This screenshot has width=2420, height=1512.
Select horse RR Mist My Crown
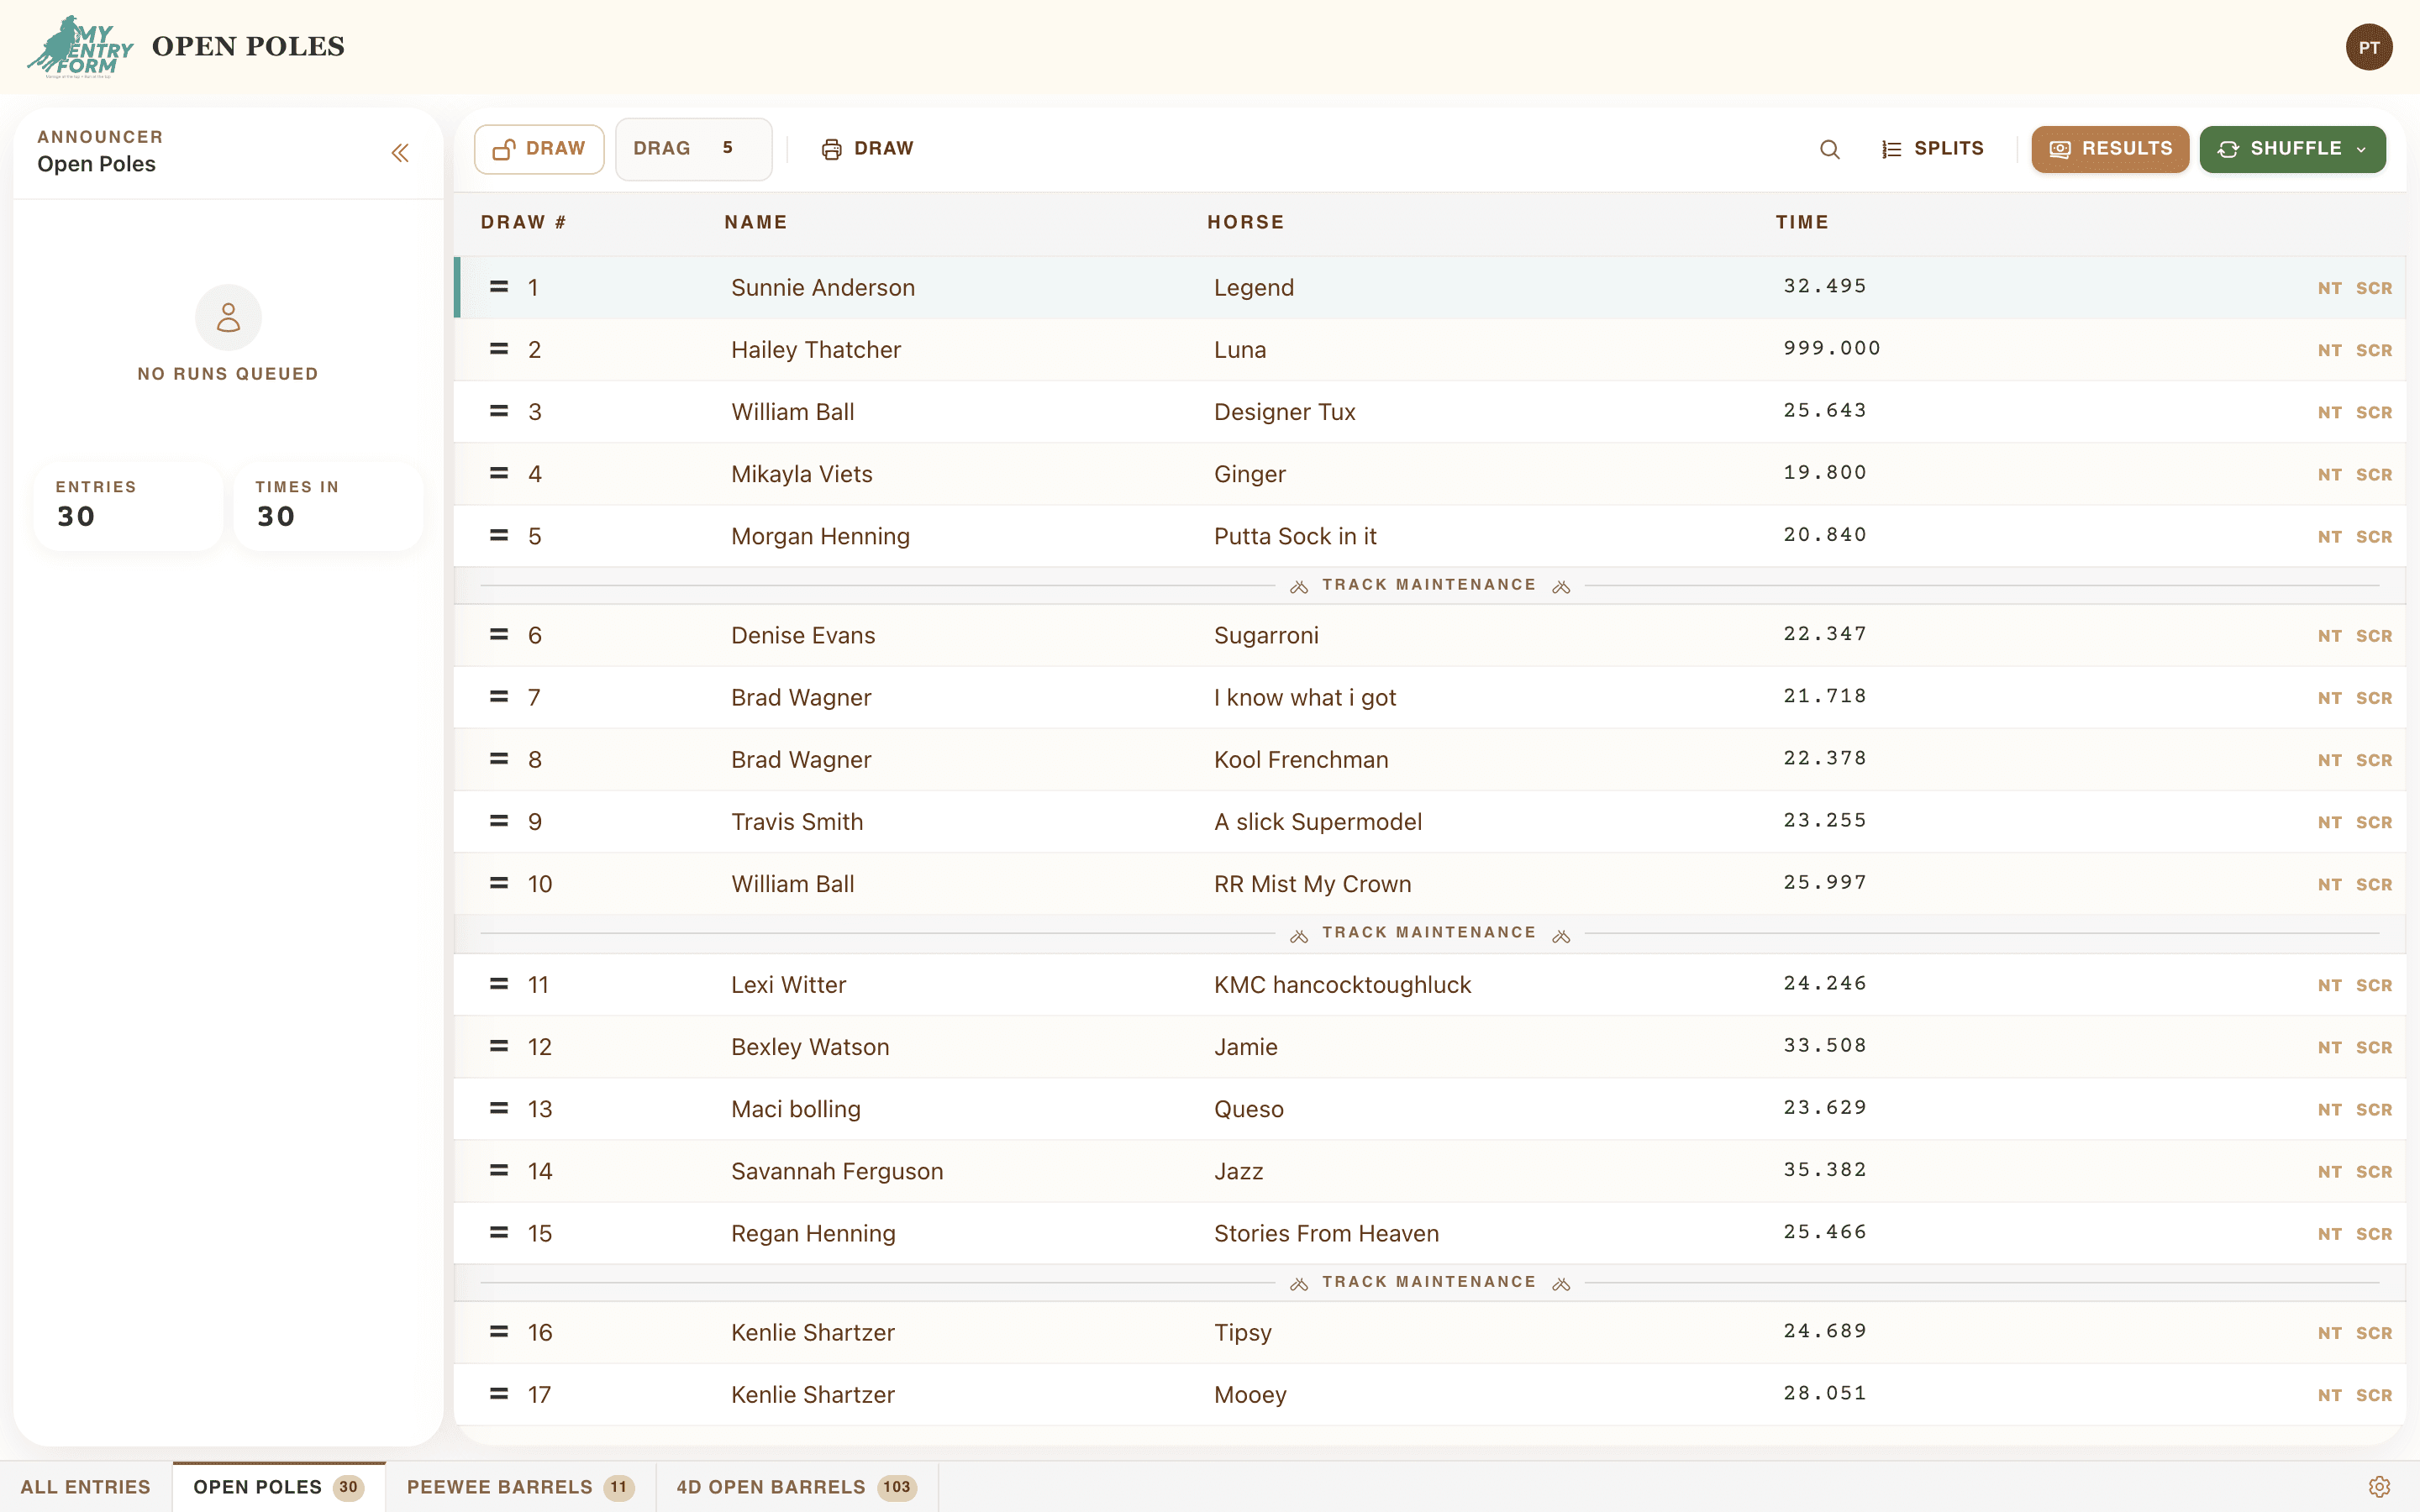pyautogui.click(x=1312, y=884)
